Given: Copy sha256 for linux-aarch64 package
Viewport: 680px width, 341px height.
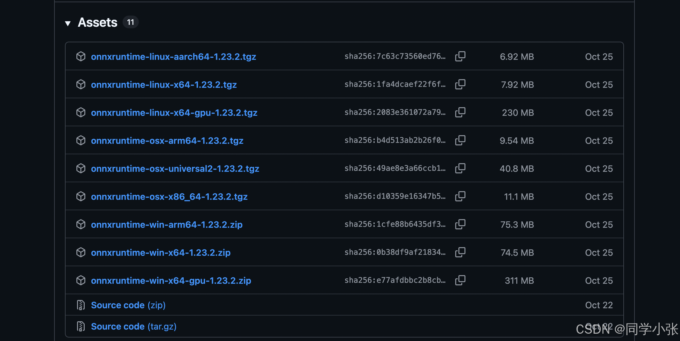Looking at the screenshot, I should (460, 56).
